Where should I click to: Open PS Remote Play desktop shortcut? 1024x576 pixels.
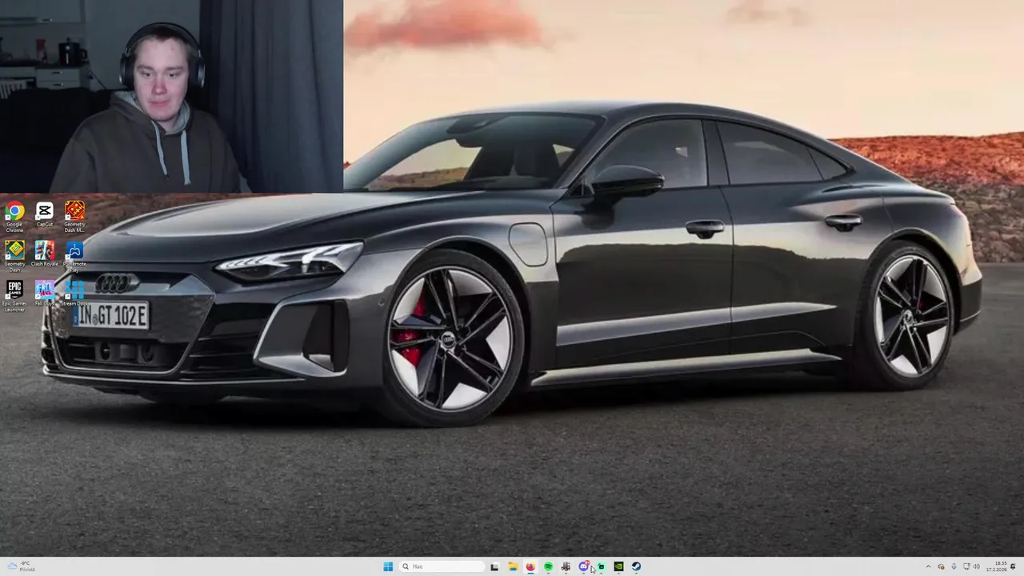(74, 256)
